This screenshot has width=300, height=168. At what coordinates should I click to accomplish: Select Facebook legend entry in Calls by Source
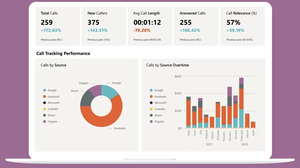(x=53, y=97)
